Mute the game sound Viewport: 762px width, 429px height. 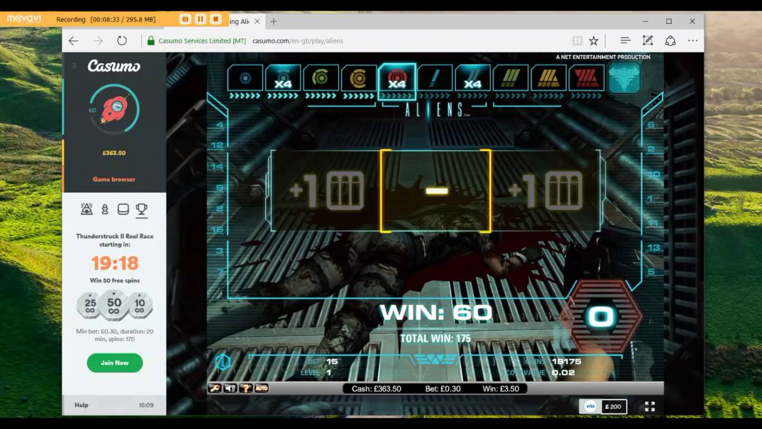point(230,388)
